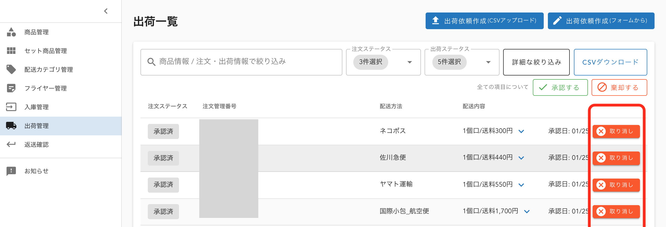This screenshot has width=666, height=227.
Task: Click the お知らせ announcement icon
Action: 11,171
